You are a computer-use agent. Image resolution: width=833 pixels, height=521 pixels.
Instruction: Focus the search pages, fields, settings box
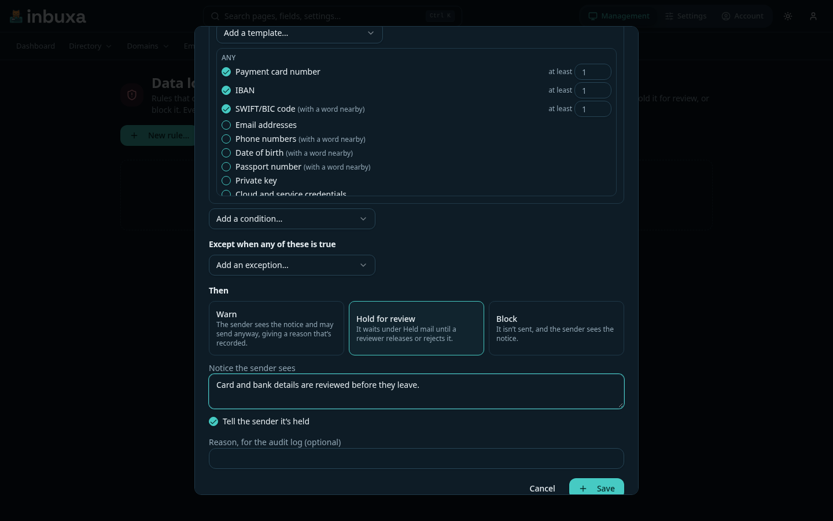tap(332, 16)
